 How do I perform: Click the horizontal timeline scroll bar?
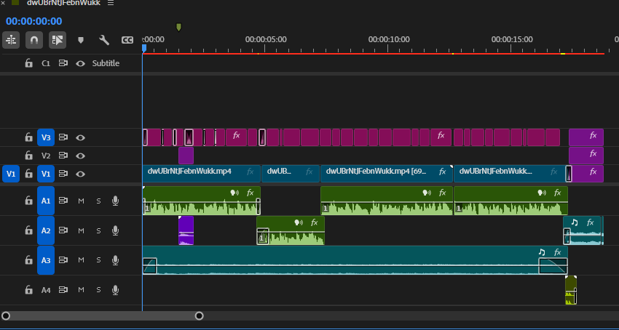(x=103, y=315)
